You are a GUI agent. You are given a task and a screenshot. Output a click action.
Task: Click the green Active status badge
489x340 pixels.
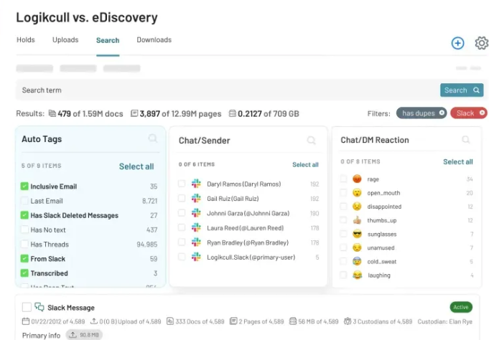461,307
